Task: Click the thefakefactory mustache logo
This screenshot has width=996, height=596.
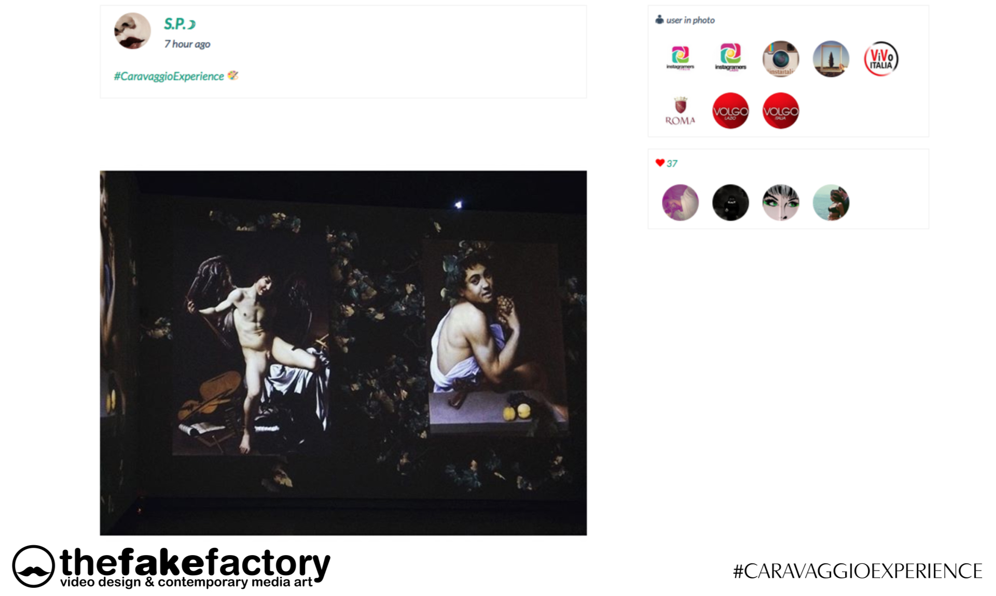Action: 33,566
